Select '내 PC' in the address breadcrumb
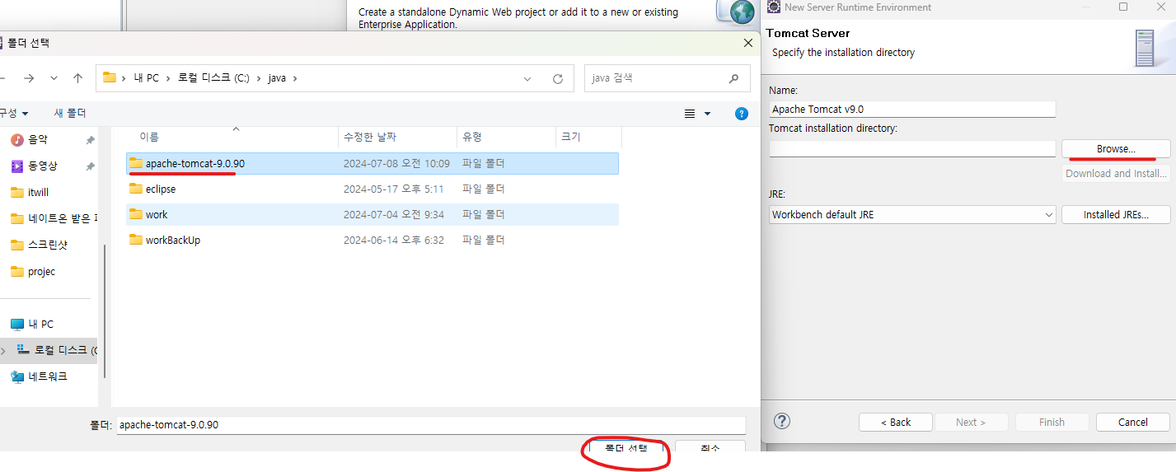Viewport: 1176px width, 472px height. 146,78
